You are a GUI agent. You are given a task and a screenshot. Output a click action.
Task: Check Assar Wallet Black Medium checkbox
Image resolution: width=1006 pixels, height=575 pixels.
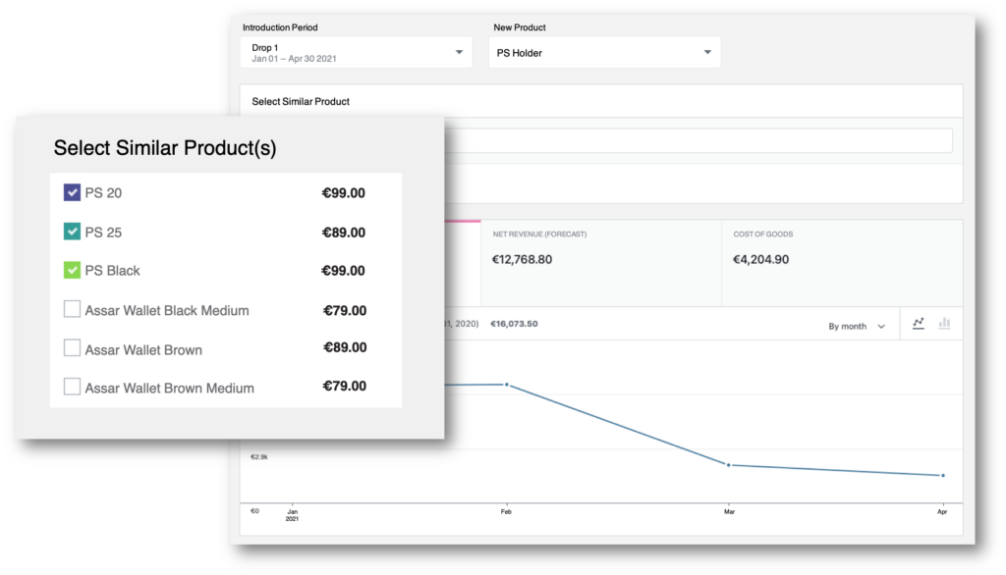point(72,309)
